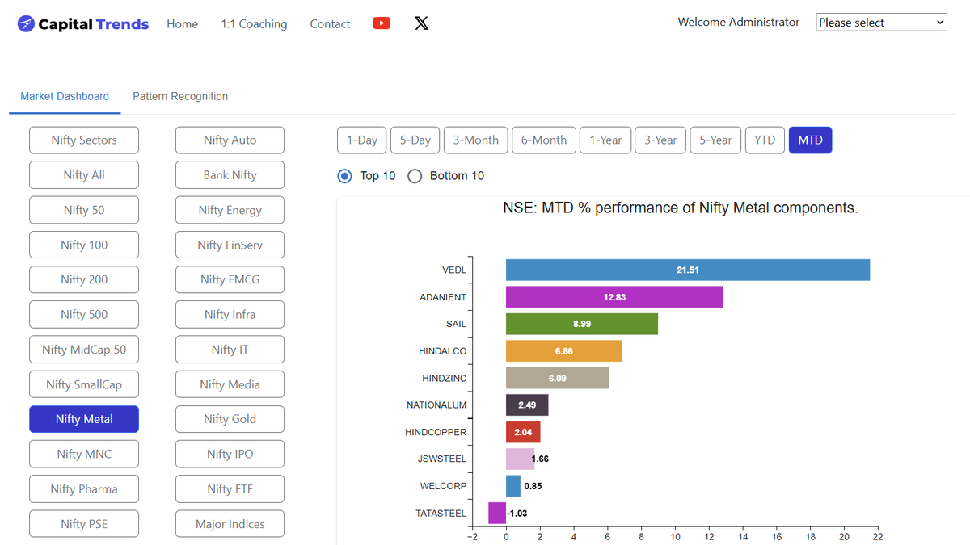Choose Nifty FMCG index

[230, 279]
